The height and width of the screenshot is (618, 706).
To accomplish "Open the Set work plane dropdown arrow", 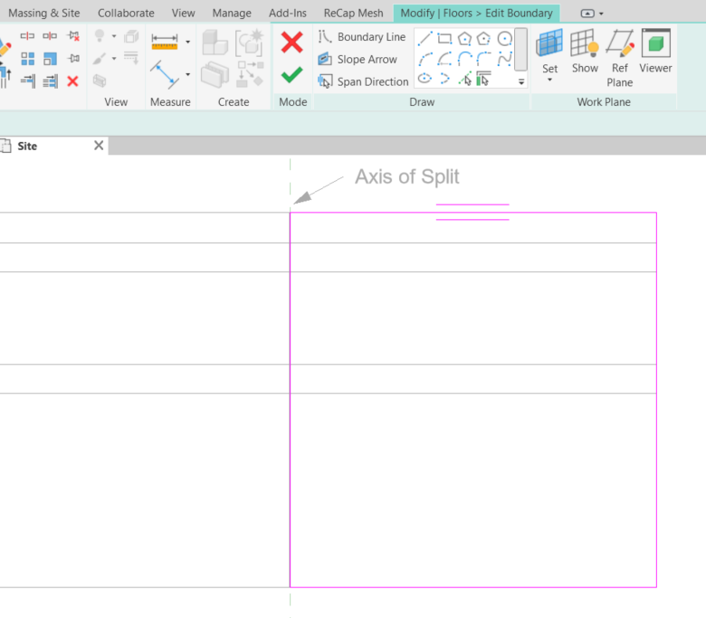I will tap(549, 81).
